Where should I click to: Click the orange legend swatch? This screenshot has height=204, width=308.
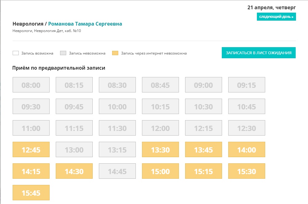pyautogui.click(x=115, y=53)
